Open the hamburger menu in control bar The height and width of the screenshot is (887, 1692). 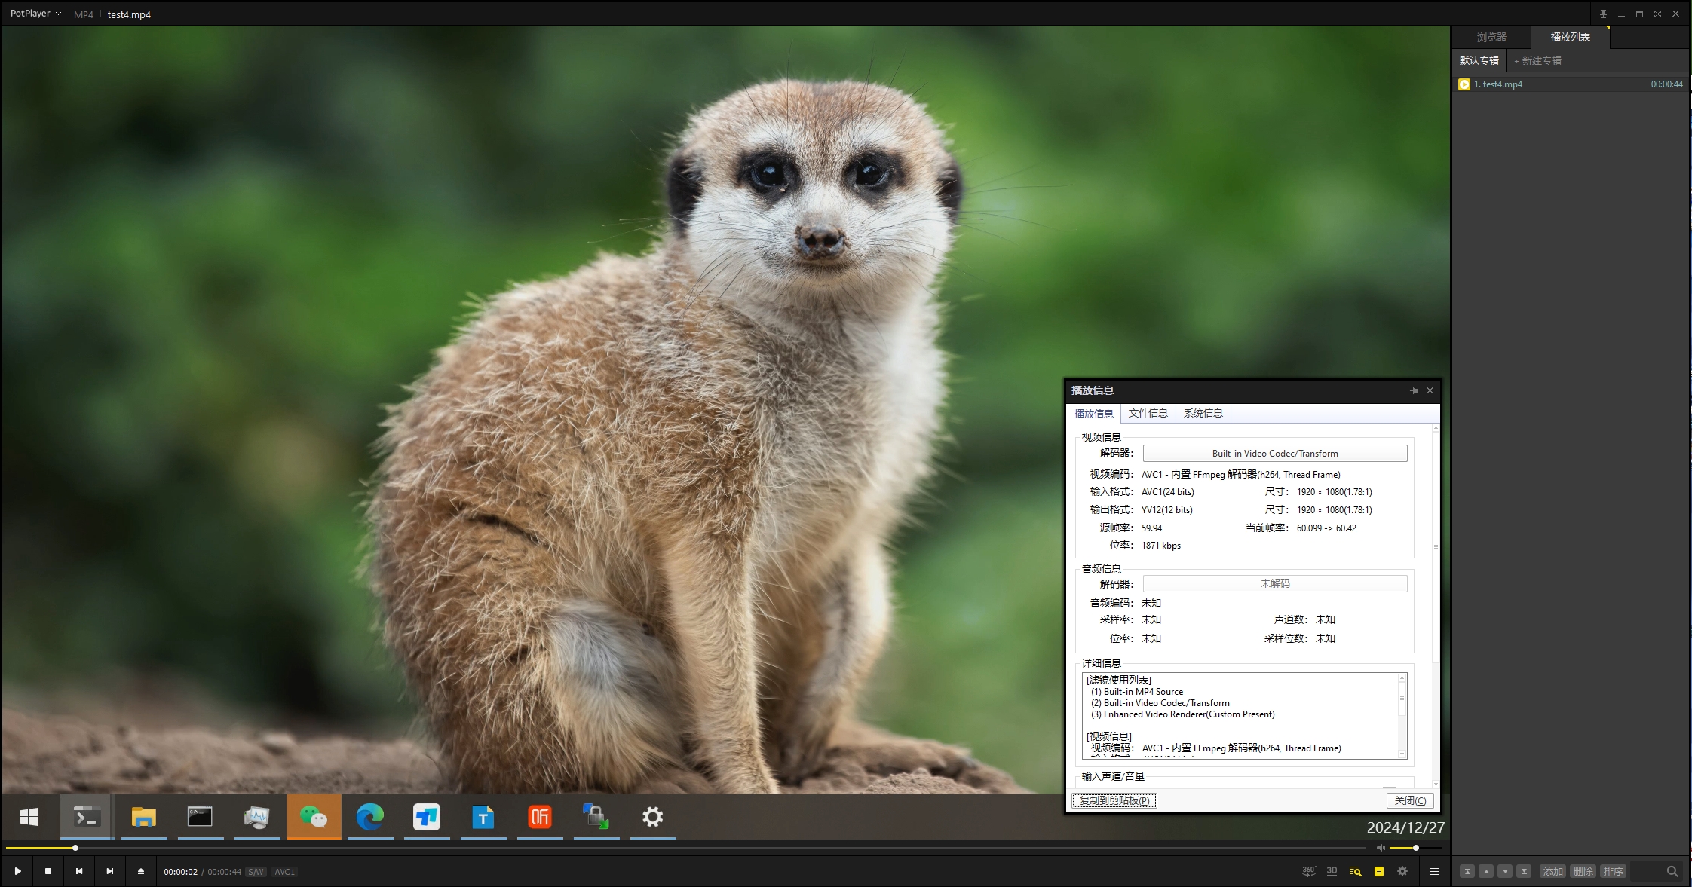point(1435,871)
